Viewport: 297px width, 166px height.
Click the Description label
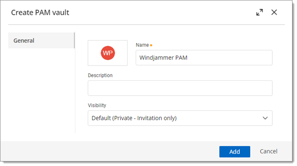100,75
